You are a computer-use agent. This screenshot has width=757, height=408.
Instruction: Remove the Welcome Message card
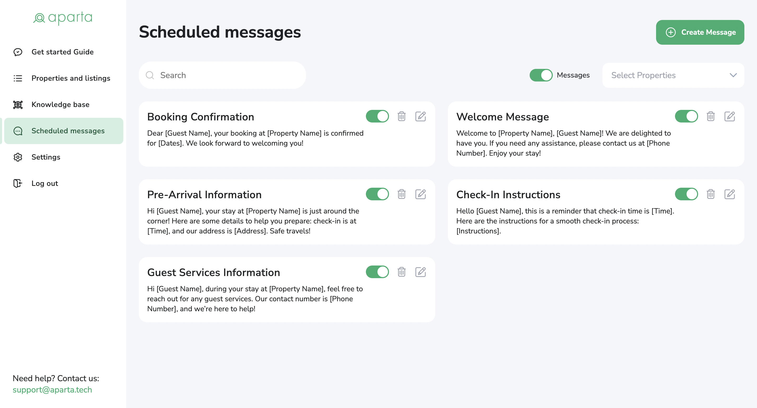pos(710,116)
